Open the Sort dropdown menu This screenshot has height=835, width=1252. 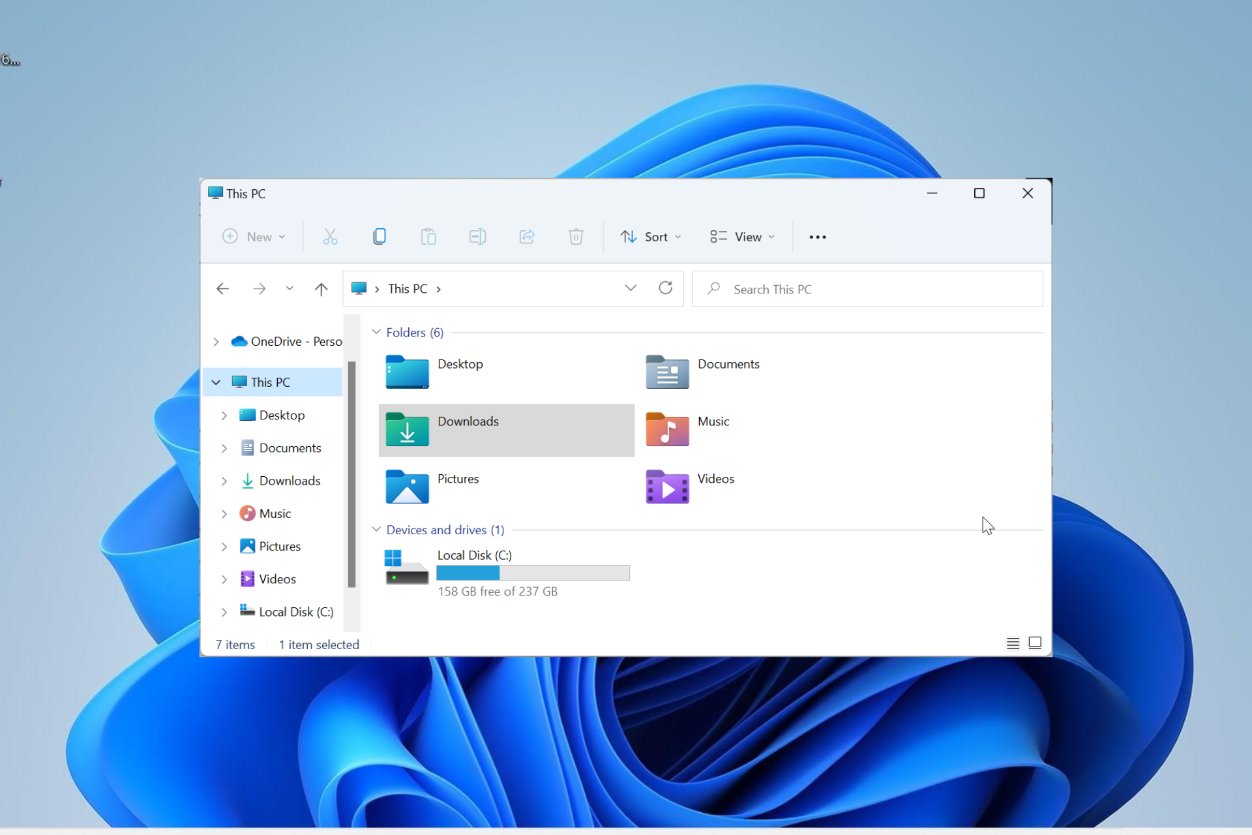click(x=649, y=235)
